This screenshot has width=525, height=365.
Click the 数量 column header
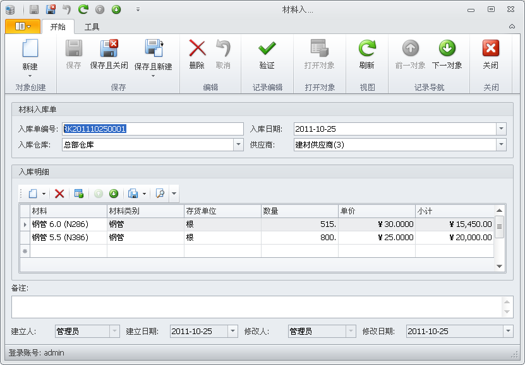point(299,211)
